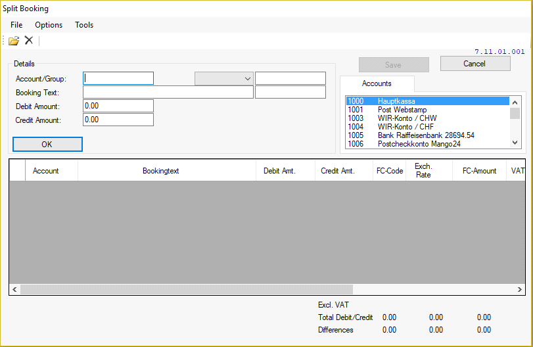Image resolution: width=533 pixels, height=347 pixels.
Task: Click the grid's horizontal scroll left arrow
Action: tap(14, 289)
